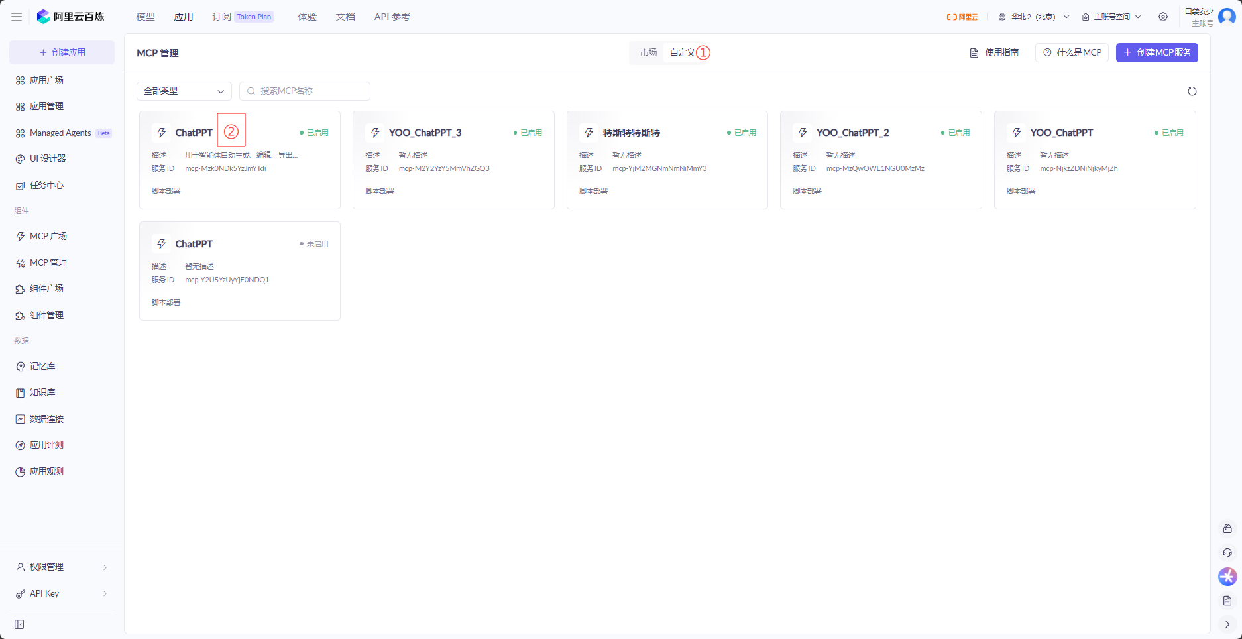Click the 组件广场 puzzle icon

coord(20,289)
